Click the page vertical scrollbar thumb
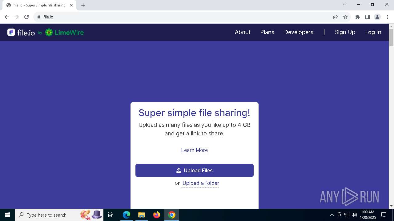This screenshot has height=221, width=394. 392,37
